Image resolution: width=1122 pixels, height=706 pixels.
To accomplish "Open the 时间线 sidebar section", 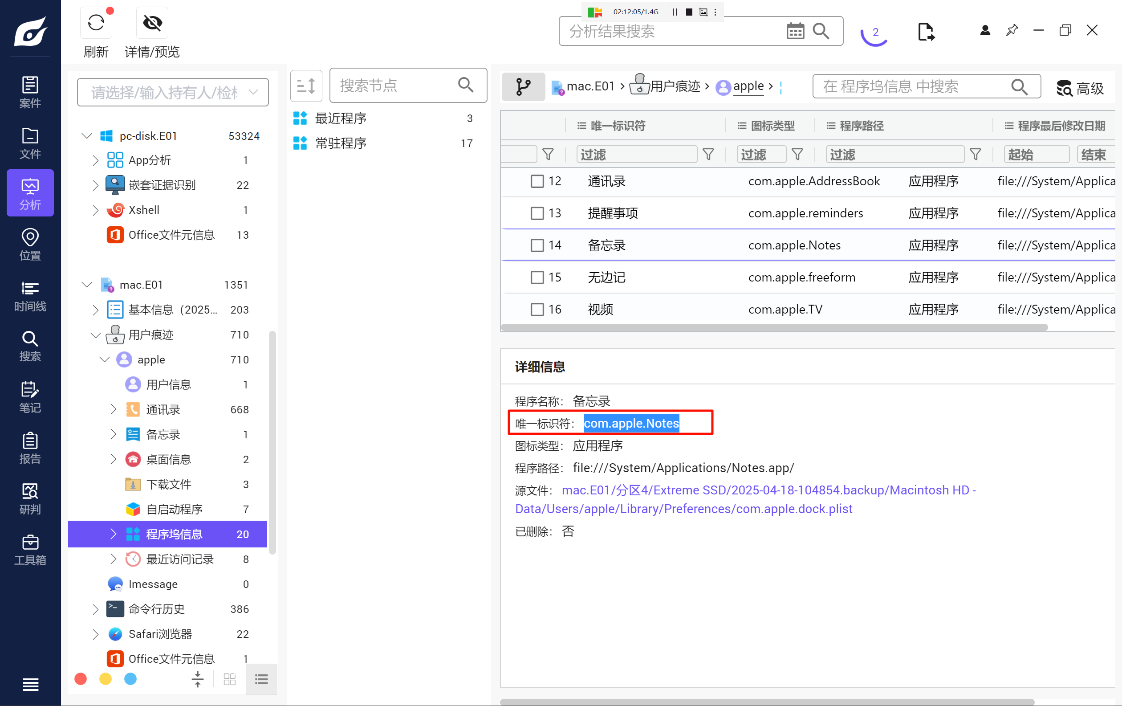I will [30, 295].
